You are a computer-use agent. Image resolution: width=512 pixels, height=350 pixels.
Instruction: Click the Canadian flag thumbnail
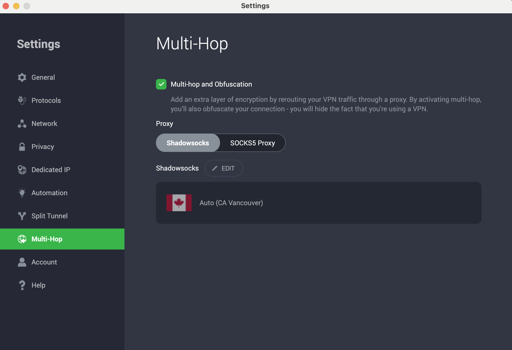click(179, 203)
